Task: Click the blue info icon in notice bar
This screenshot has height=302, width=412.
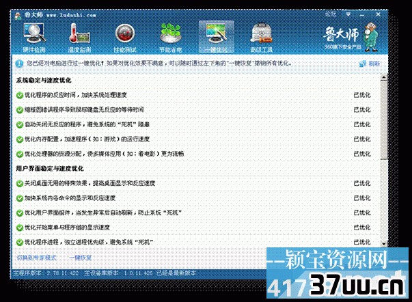Action: (19, 64)
